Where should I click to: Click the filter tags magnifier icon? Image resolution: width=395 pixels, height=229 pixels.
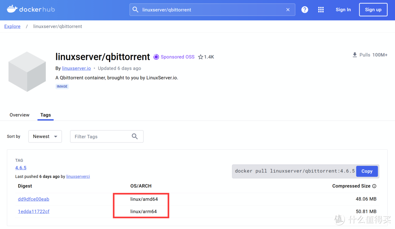(135, 137)
